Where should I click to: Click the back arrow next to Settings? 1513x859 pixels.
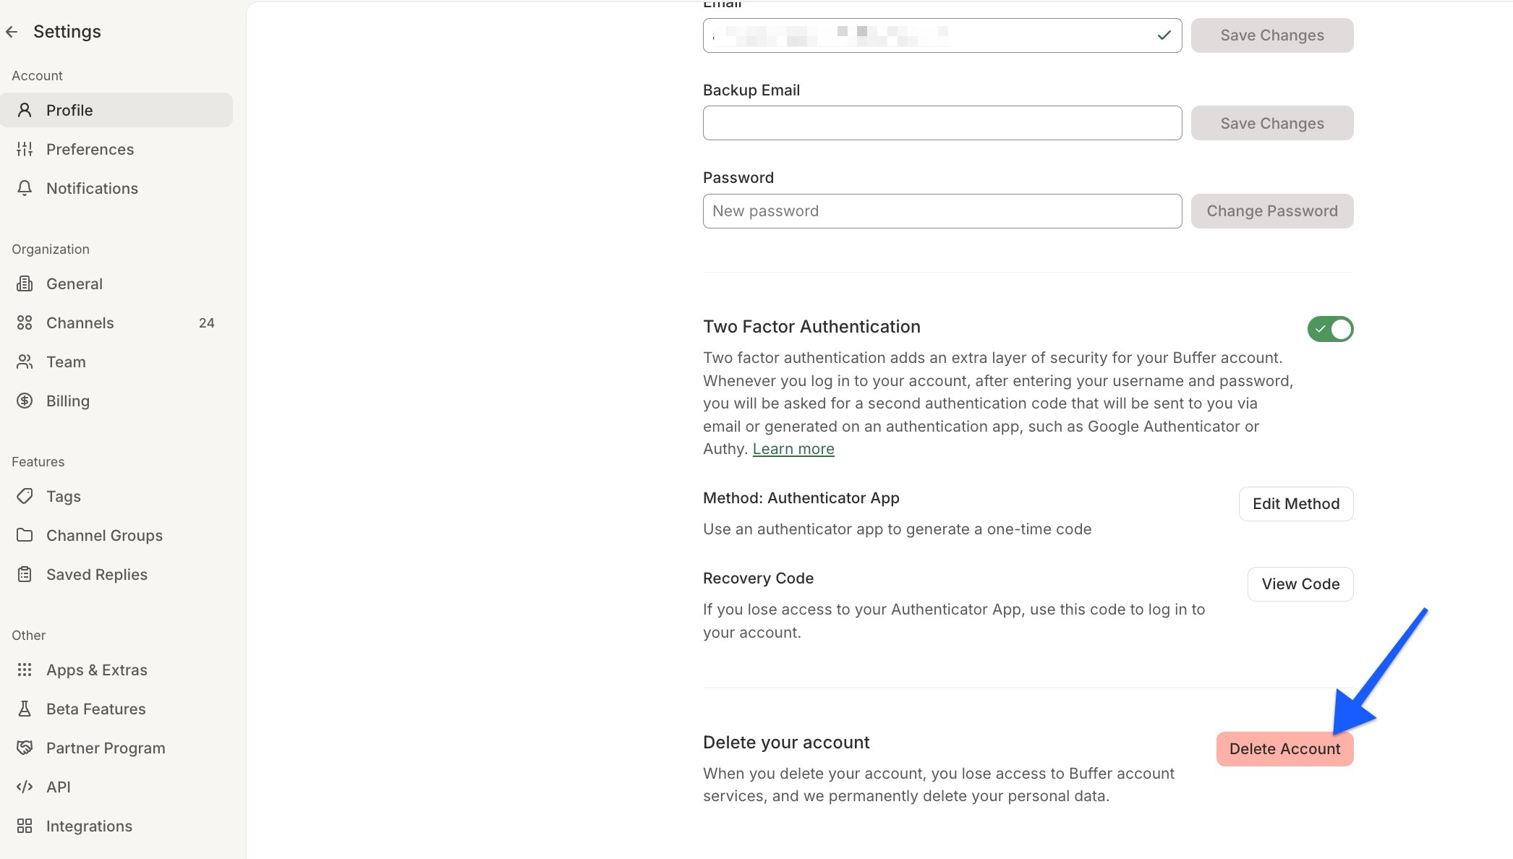pyautogui.click(x=12, y=31)
